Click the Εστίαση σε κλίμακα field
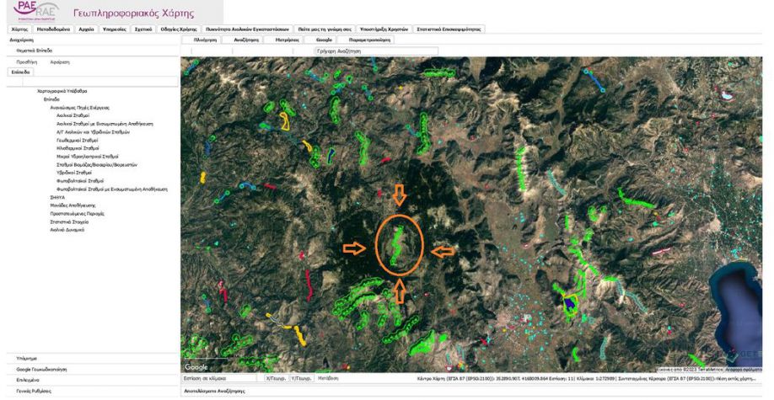The image size is (774, 400). point(219,378)
